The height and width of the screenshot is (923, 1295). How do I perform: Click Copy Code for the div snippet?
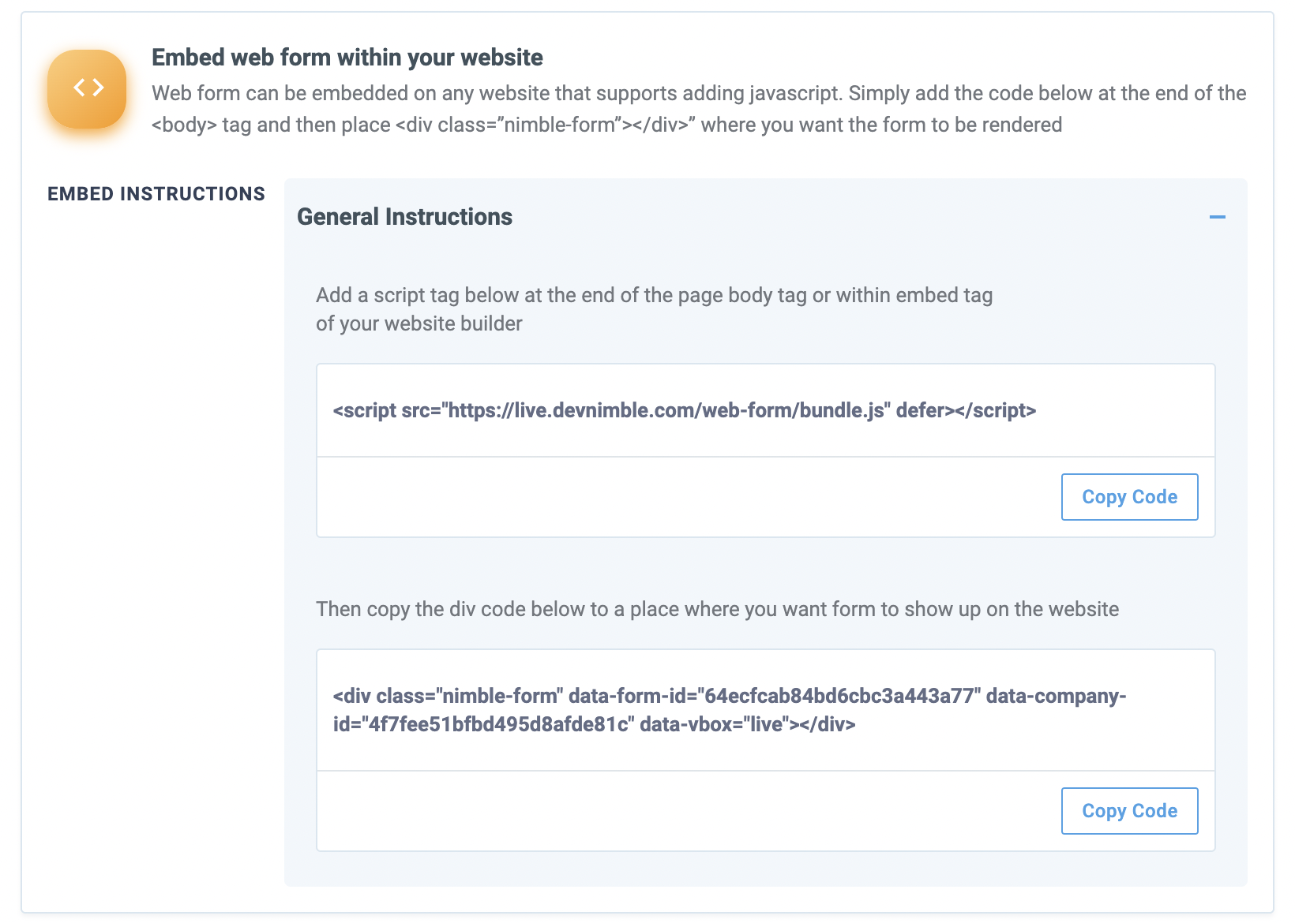click(x=1129, y=810)
